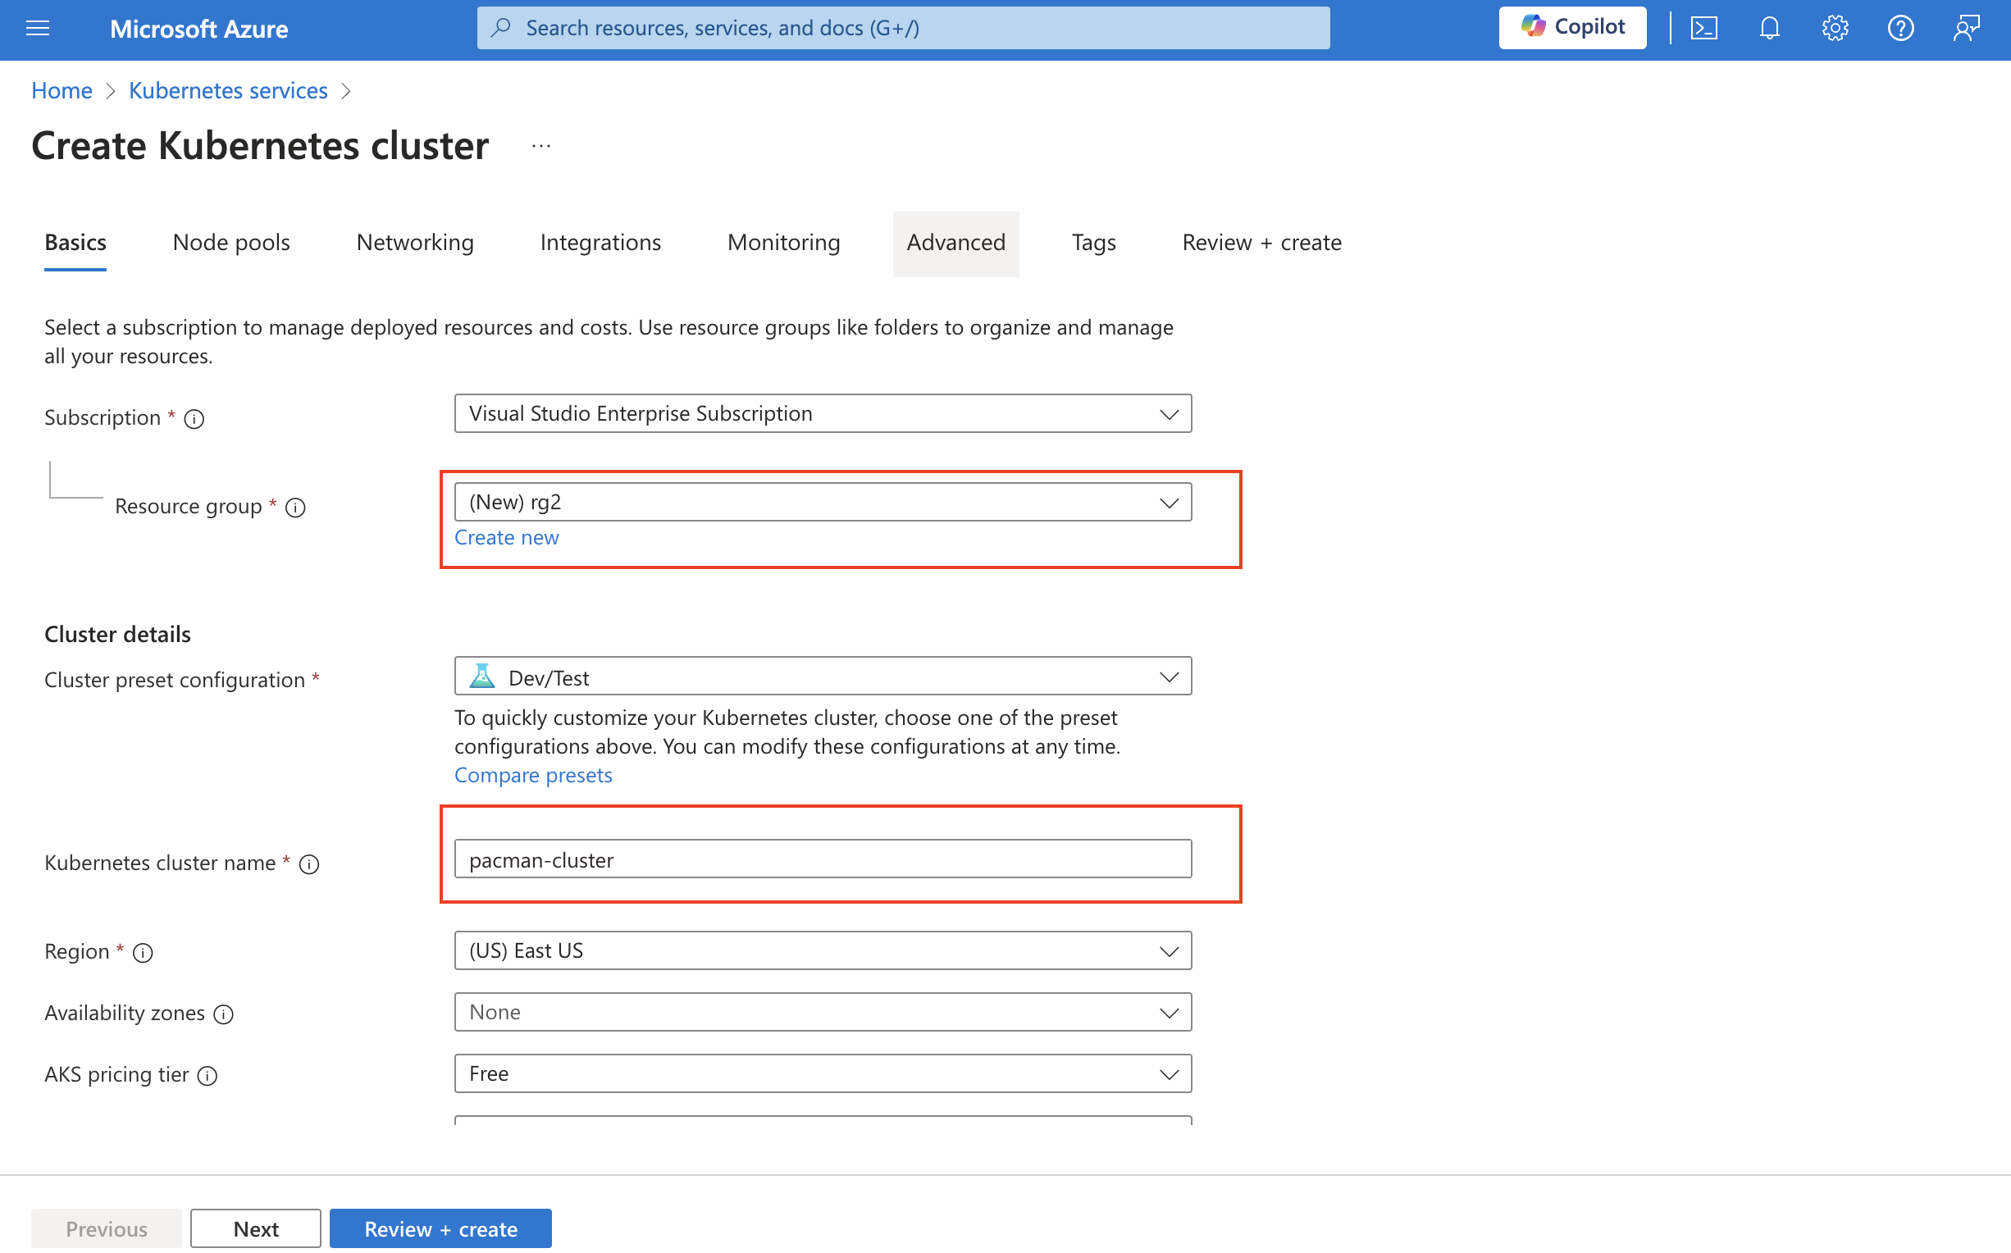The width and height of the screenshot is (2011, 1253).
Task: Open the notifications bell
Action: (1769, 28)
